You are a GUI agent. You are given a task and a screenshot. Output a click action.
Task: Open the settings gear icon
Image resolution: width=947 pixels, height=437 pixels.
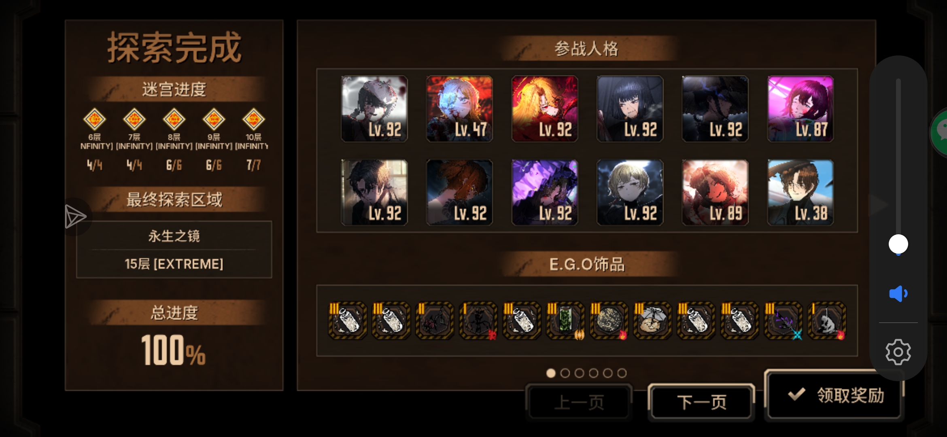[x=898, y=352]
